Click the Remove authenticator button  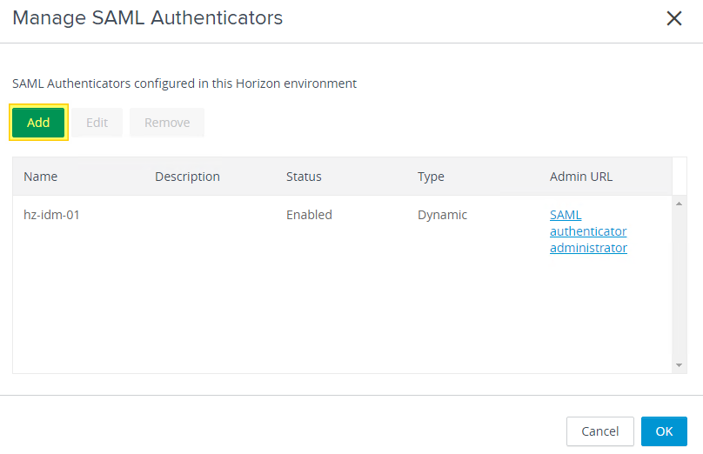pyautogui.click(x=167, y=123)
